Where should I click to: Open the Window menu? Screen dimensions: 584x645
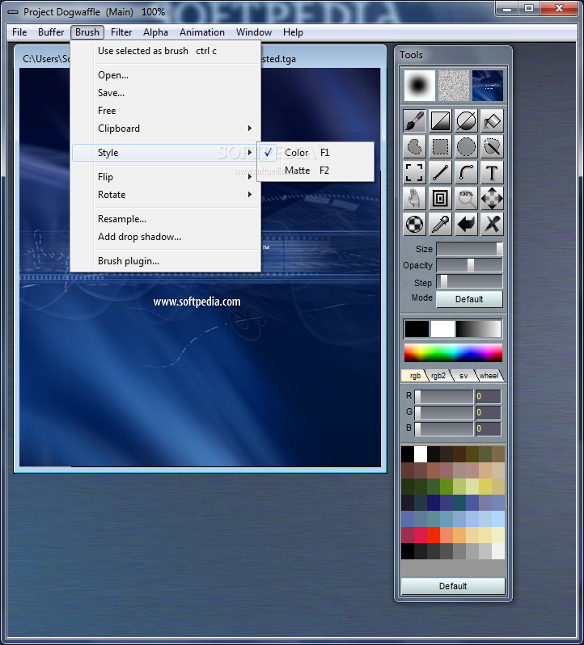(254, 32)
